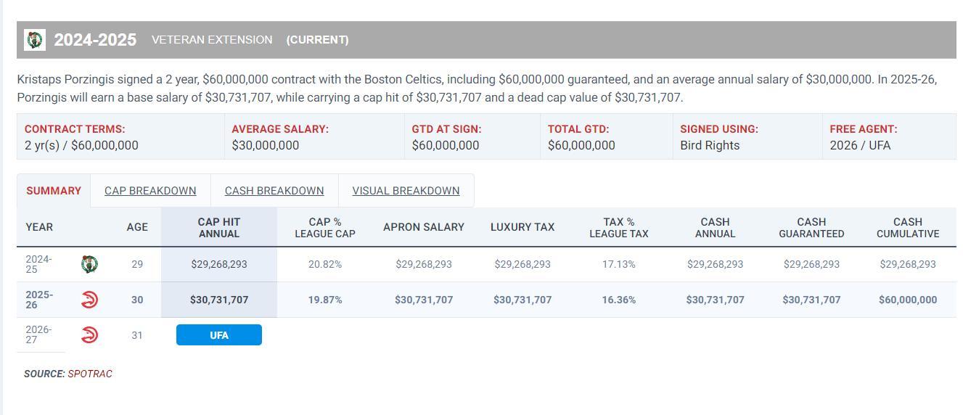
Task: Click the Hawks logo in the 2026-27 row
Action: (89, 335)
